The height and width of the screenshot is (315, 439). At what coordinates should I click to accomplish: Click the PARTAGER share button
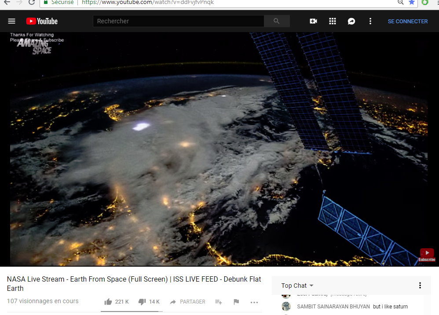coord(187,302)
